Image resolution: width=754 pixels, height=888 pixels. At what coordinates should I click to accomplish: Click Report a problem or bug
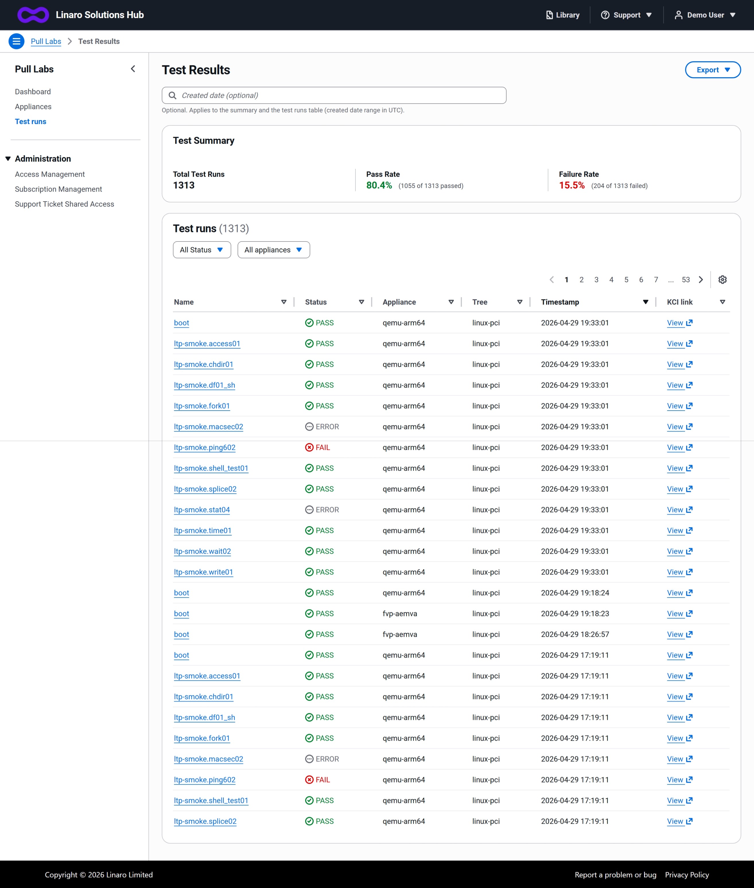click(x=615, y=875)
